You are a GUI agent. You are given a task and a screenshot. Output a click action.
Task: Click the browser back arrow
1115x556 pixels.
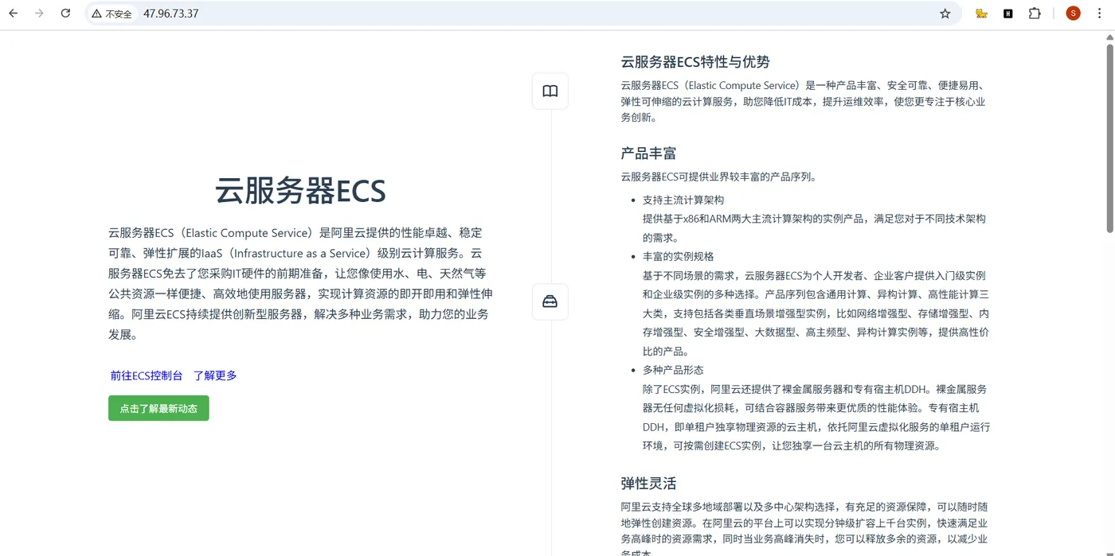[x=13, y=14]
